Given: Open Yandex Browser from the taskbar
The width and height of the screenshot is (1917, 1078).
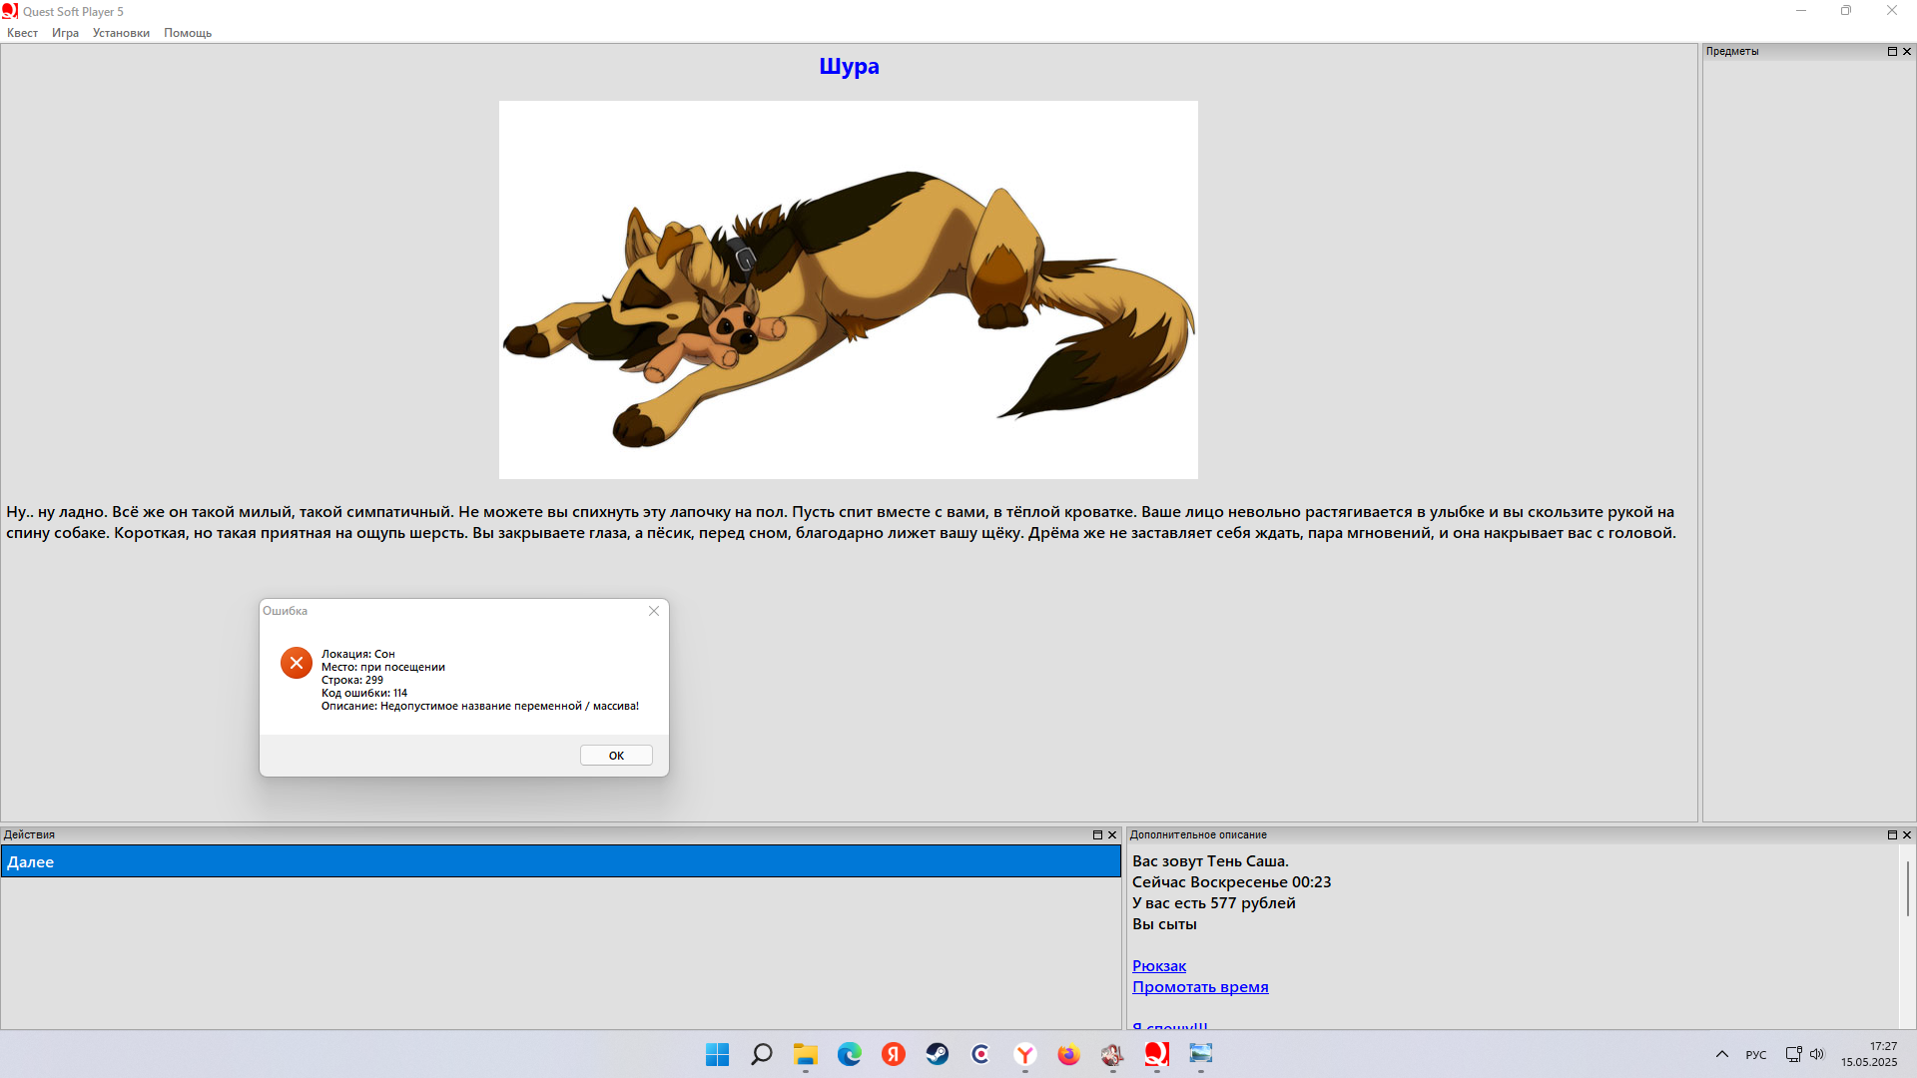Looking at the screenshot, I should pyautogui.click(x=1024, y=1054).
